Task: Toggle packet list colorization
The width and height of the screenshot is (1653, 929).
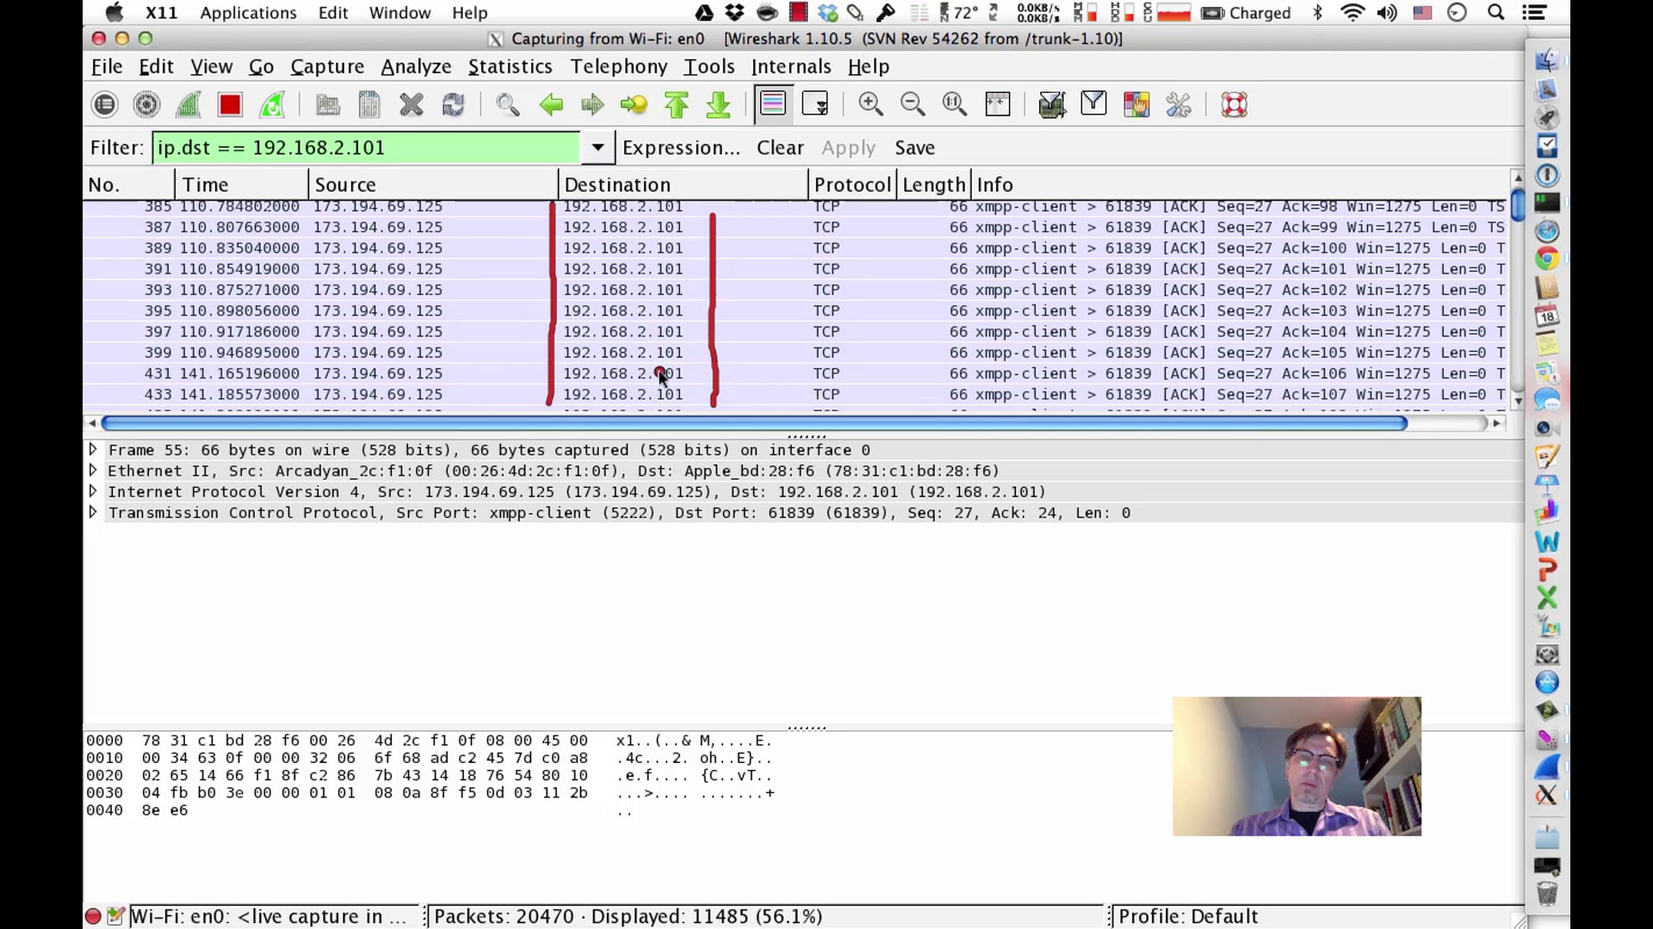Action: click(772, 104)
